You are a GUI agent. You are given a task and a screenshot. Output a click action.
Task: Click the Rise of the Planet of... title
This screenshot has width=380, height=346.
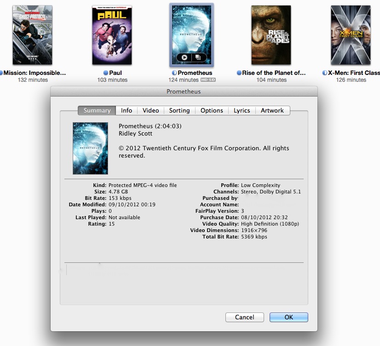(x=274, y=73)
